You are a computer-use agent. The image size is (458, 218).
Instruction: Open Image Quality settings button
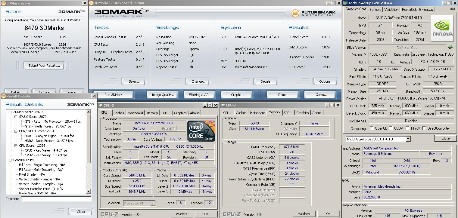coord(163,95)
